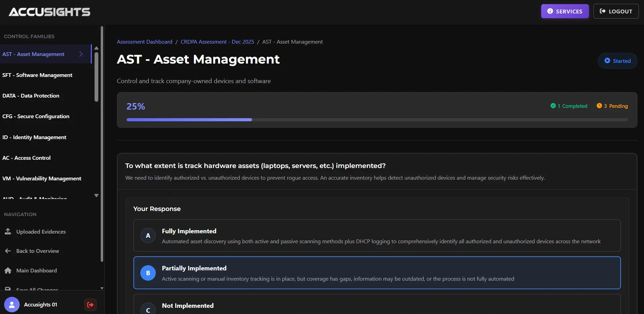Click the Uploaded Evidences upload icon
This screenshot has width=644, height=314.
point(8,232)
